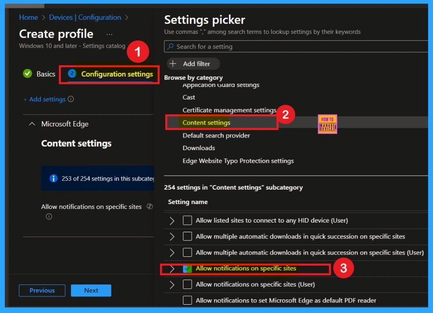Click the green Basics completed checkmark icon
This screenshot has width=433, height=313.
(x=27, y=74)
